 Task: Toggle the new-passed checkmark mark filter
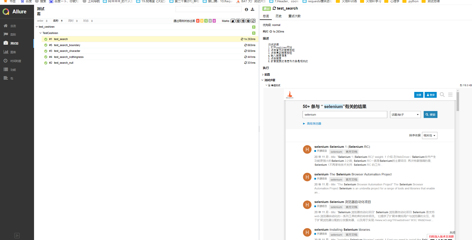[243, 21]
